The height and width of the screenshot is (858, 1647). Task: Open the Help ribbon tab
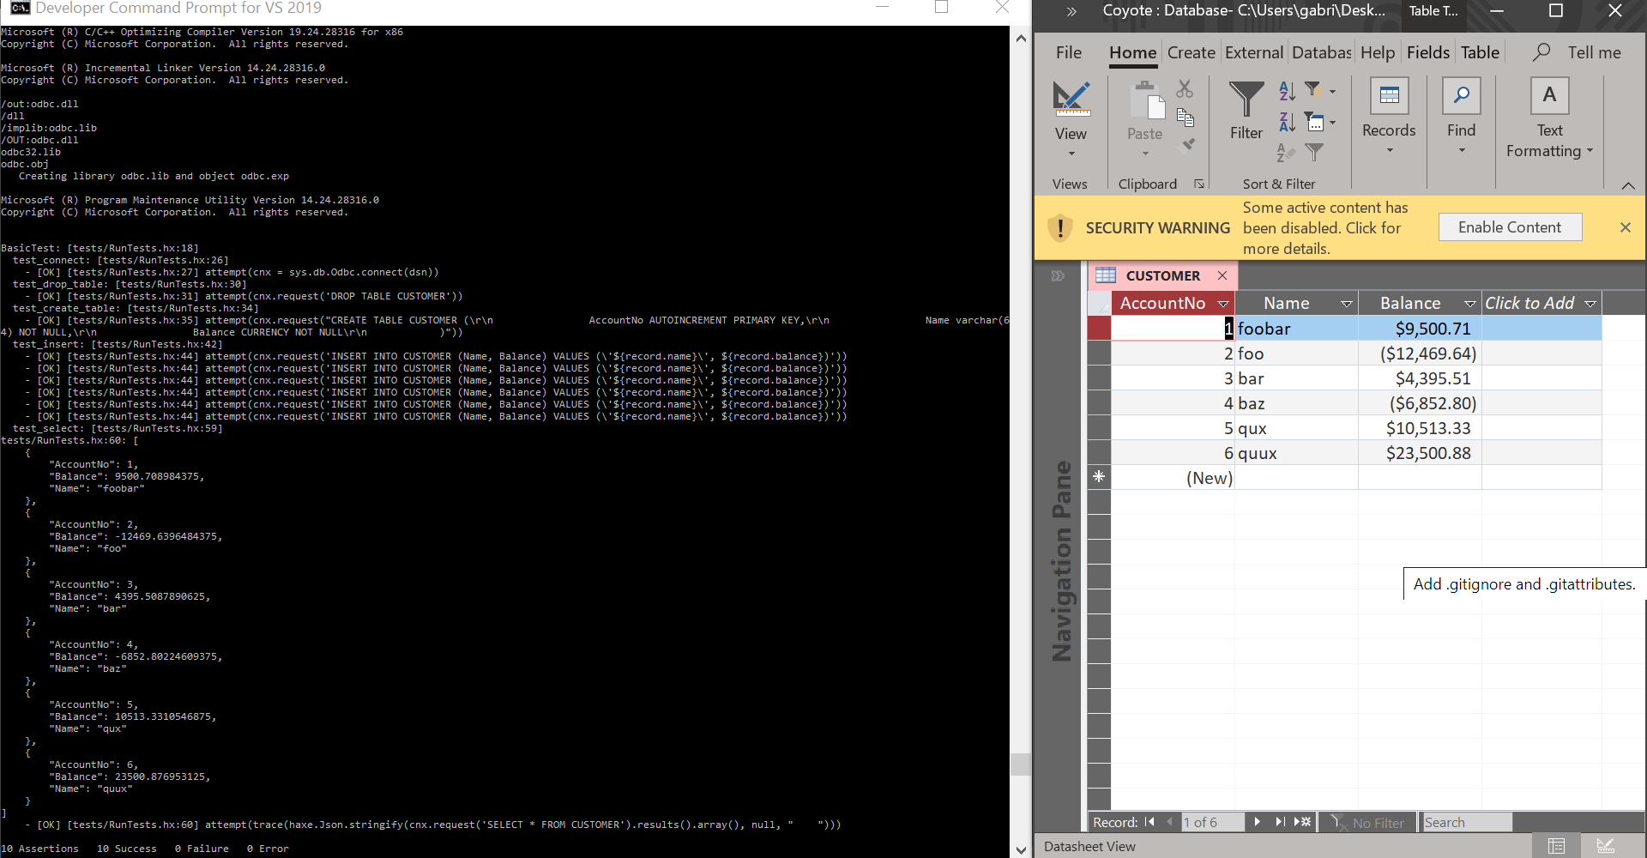tap(1378, 52)
